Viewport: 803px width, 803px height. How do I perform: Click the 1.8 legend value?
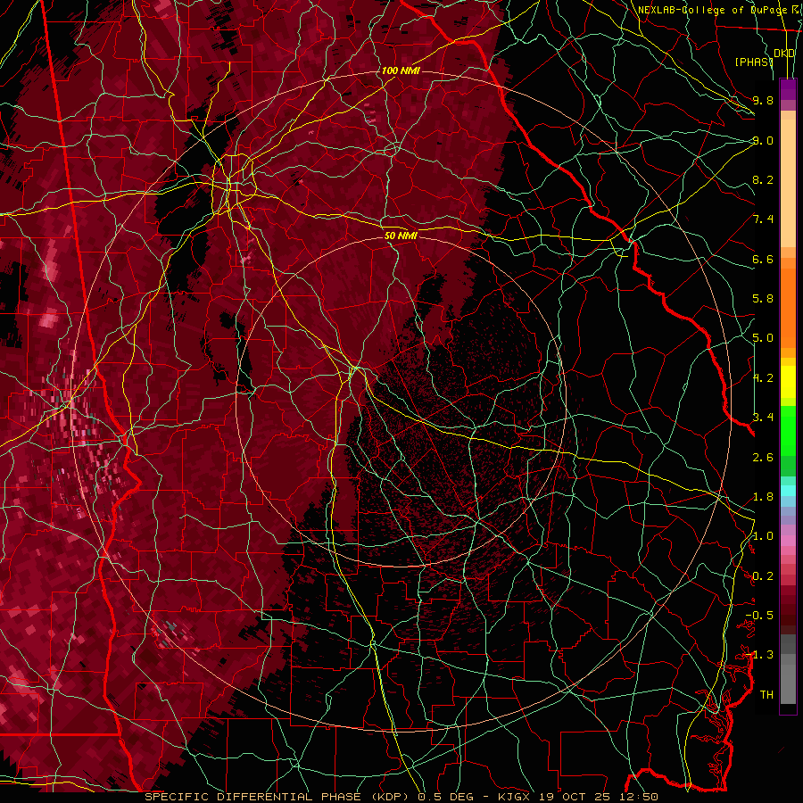click(763, 497)
